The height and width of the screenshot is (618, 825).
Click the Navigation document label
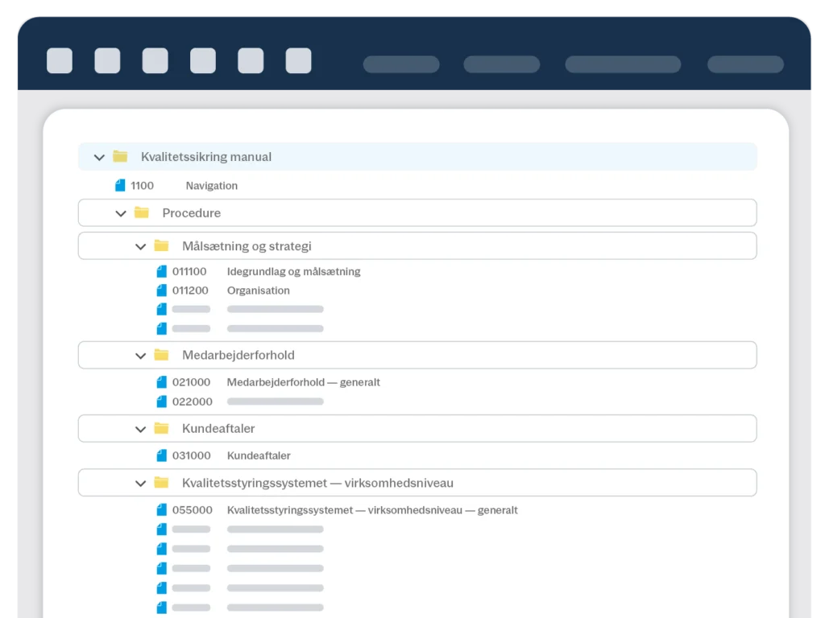coord(211,186)
